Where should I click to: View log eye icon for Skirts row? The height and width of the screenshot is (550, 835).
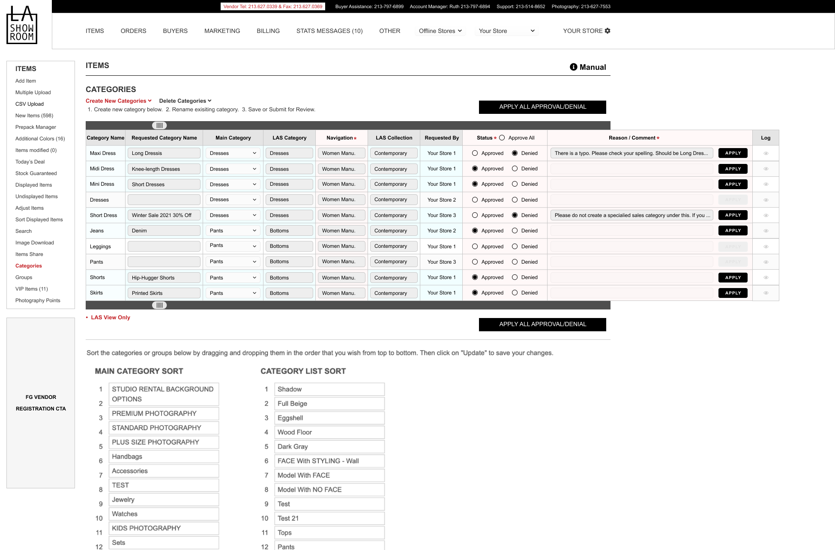coord(766,293)
